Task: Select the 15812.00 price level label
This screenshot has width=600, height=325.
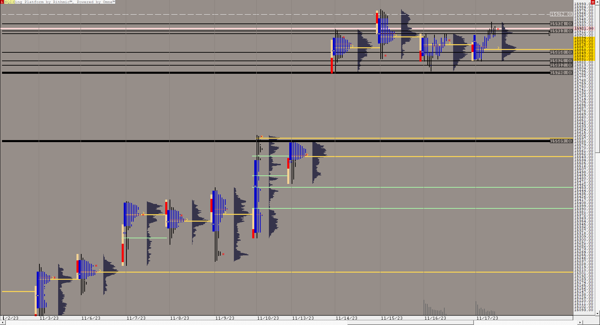Action: (562, 65)
